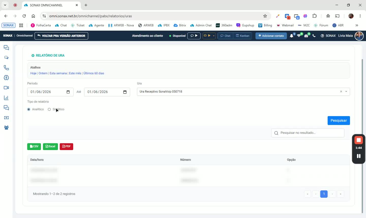Select the Analítico report type
The width and height of the screenshot is (366, 218).
29,109
